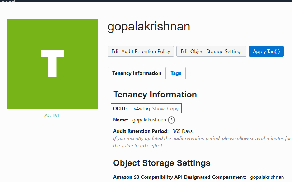This screenshot has width=292, height=182.
Task: Click the Audit Retention Period label
Action: coord(141,131)
